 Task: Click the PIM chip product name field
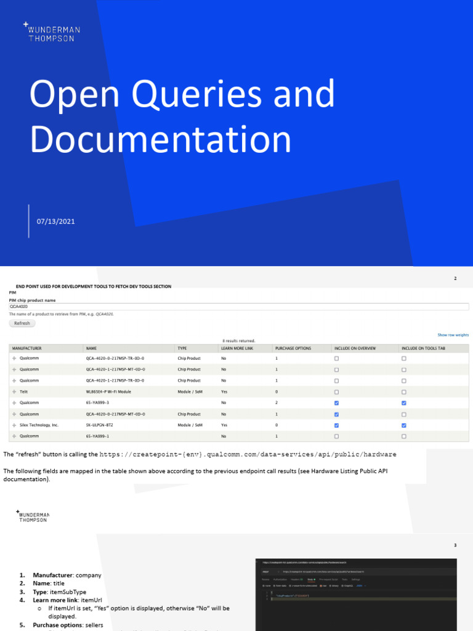[x=239, y=307]
